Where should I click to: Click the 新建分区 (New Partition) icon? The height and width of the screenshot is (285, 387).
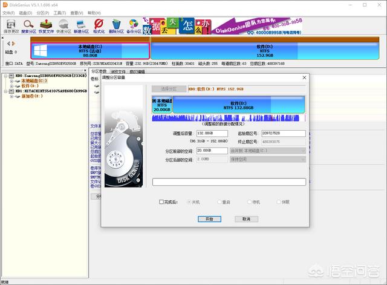tap(81, 25)
